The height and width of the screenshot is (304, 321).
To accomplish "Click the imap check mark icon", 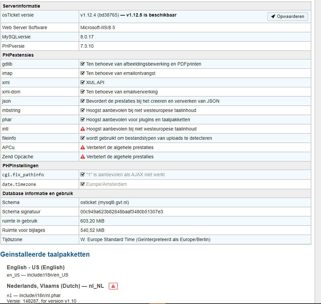I will [x=83, y=73].
